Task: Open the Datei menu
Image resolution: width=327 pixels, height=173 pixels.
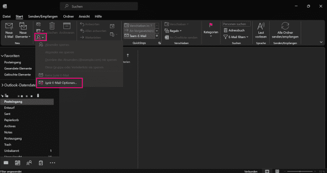Action: coord(7,16)
